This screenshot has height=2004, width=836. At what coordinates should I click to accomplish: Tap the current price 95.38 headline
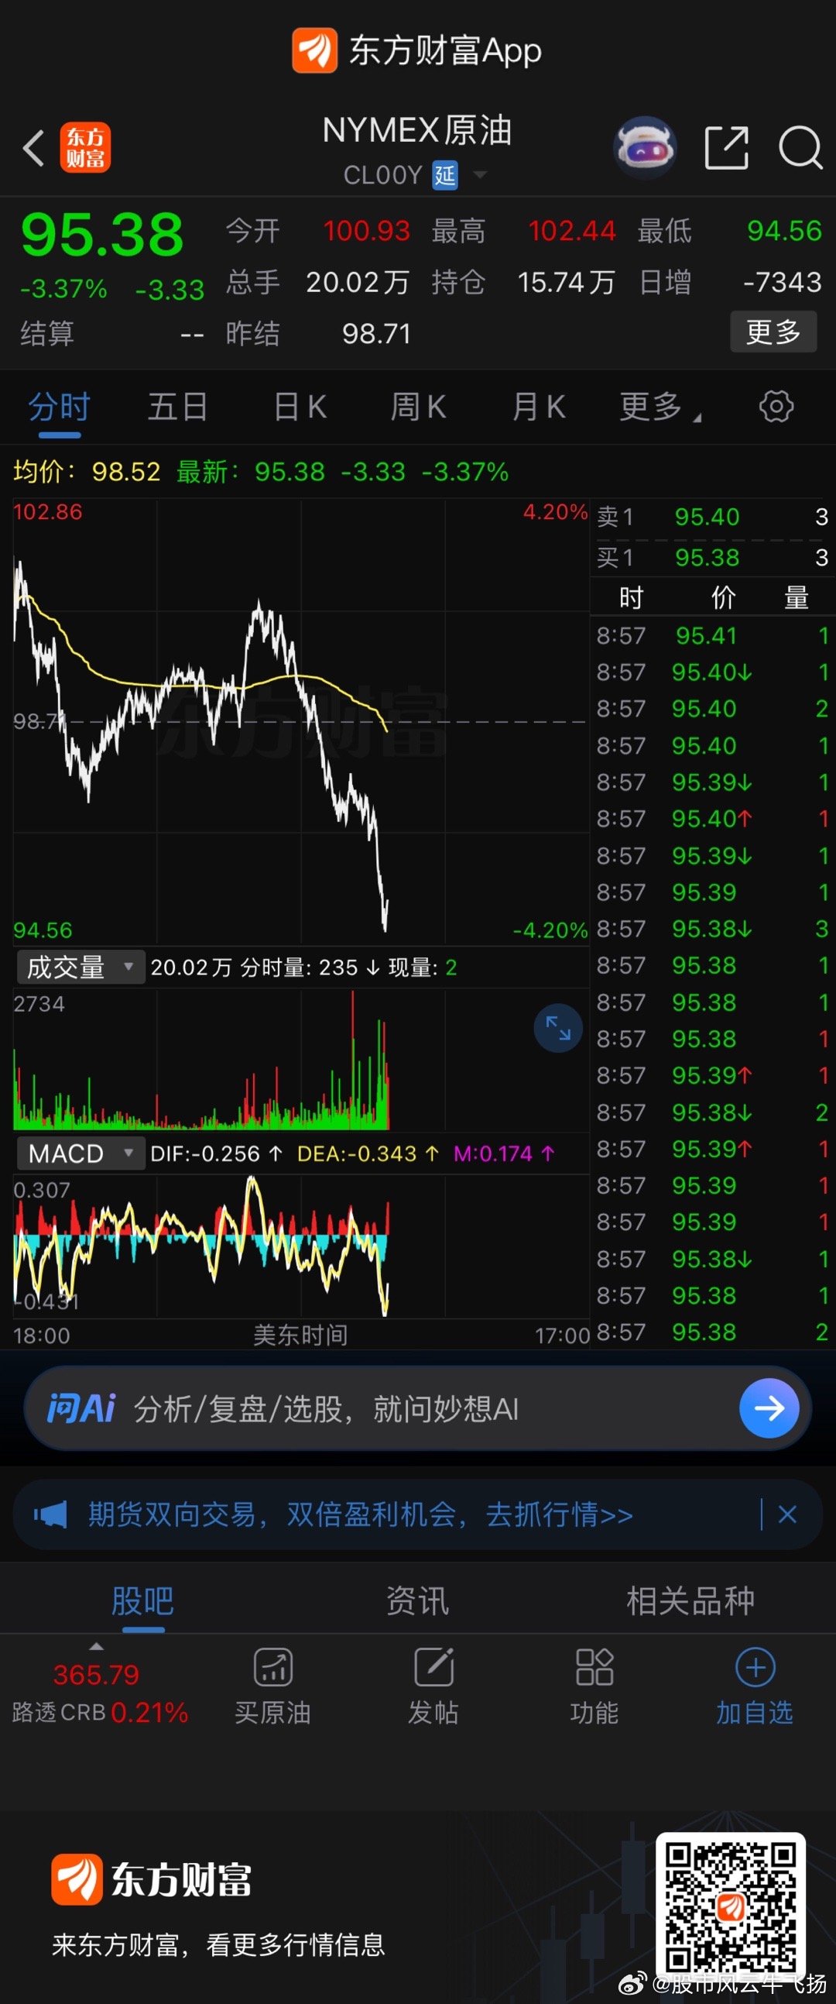102,234
